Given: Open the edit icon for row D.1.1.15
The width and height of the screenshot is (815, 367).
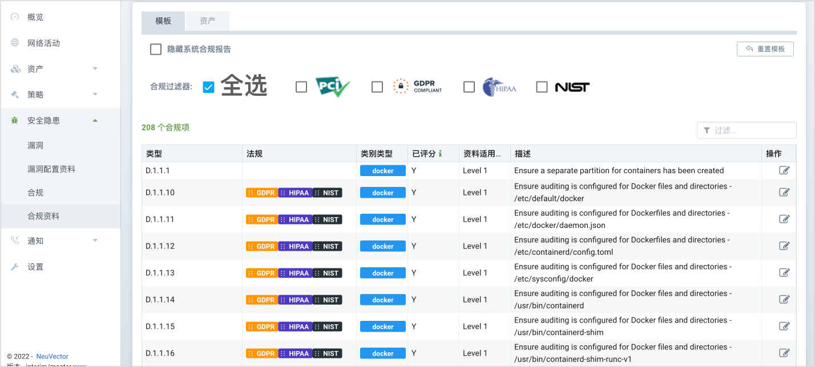Looking at the screenshot, I should [x=784, y=327].
